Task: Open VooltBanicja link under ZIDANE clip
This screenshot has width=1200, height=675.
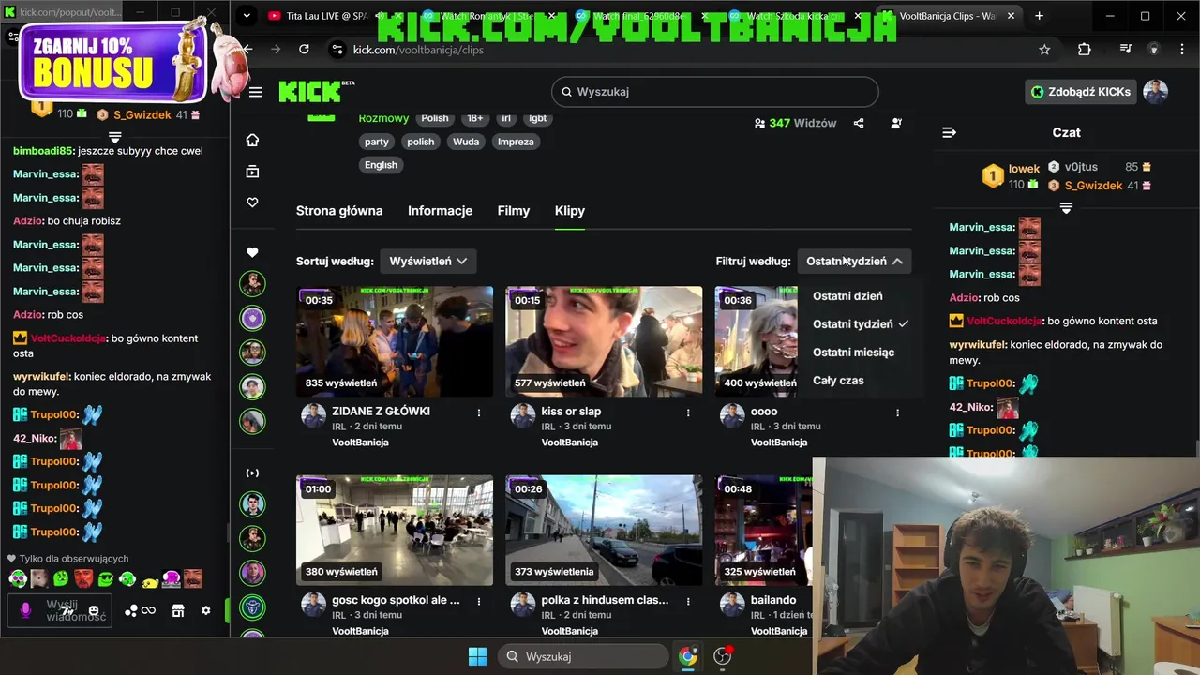Action: coord(360,442)
